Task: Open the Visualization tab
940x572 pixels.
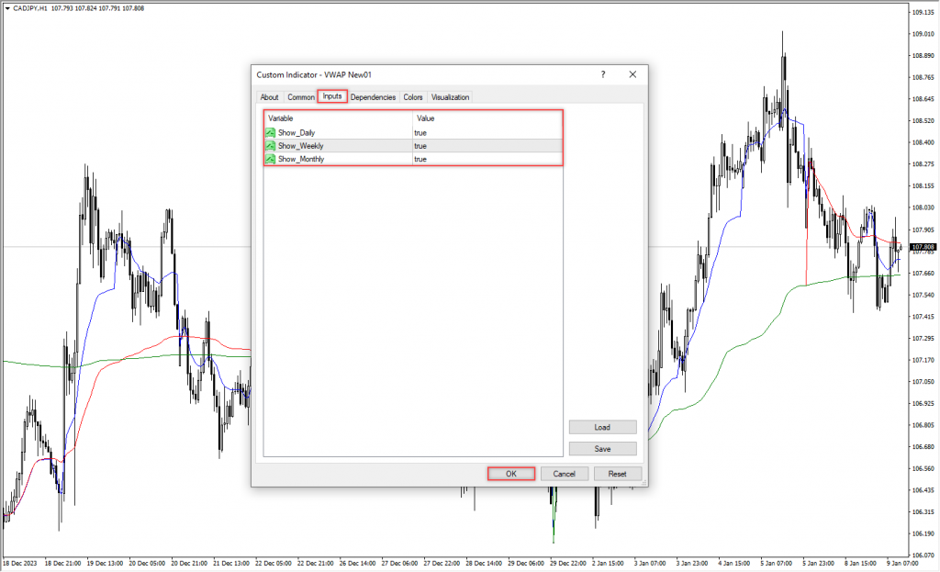Action: click(450, 97)
